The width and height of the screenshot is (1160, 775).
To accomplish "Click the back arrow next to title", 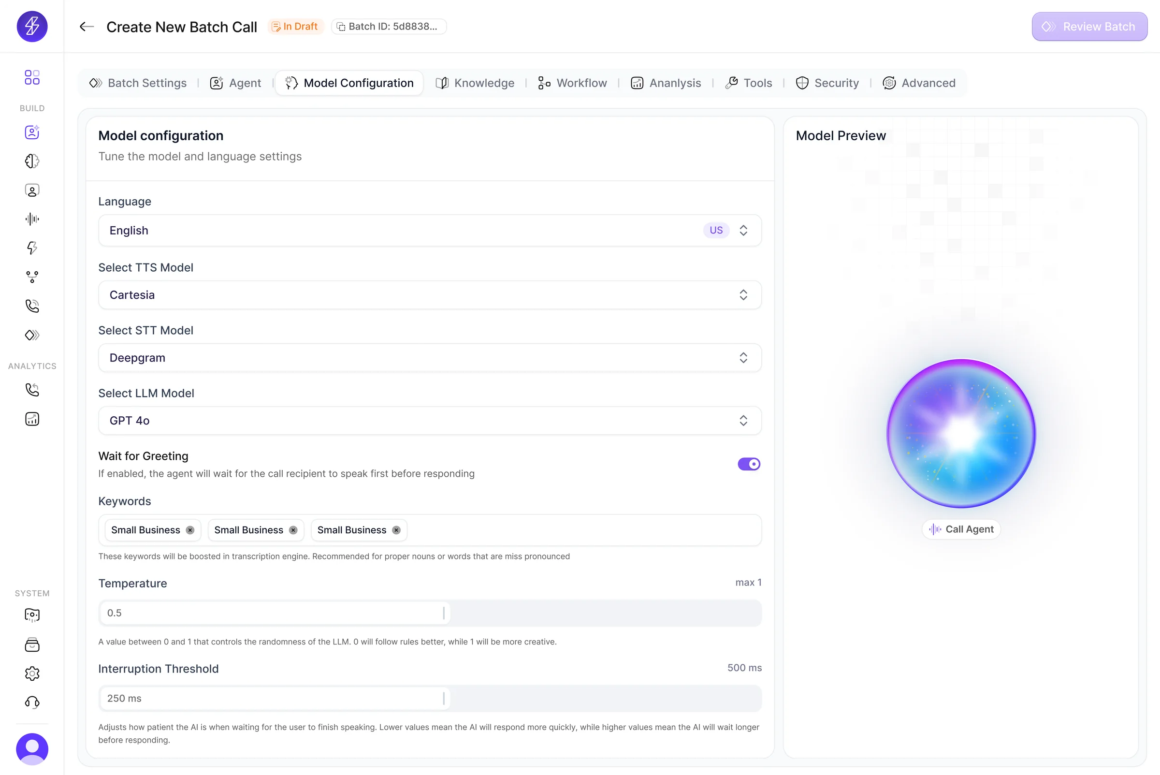I will [87, 27].
